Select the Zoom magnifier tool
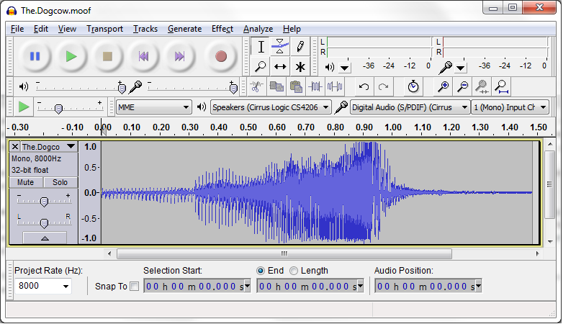The image size is (576, 324). pyautogui.click(x=261, y=66)
